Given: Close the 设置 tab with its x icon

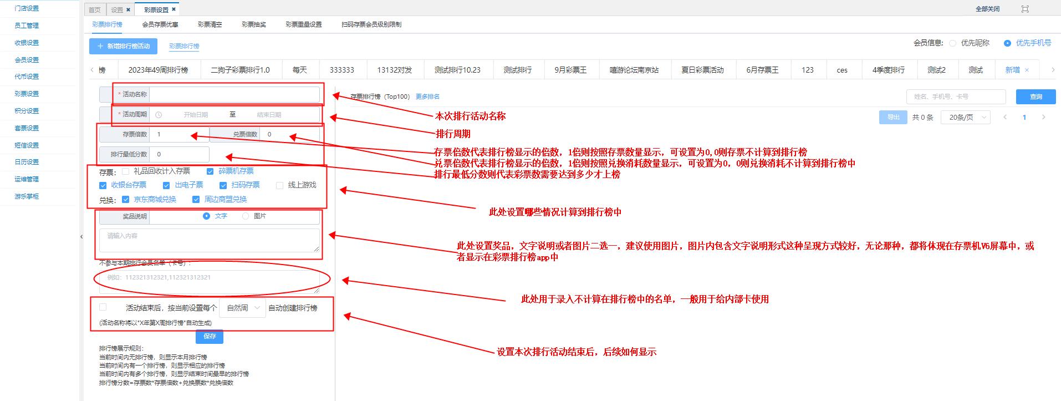Looking at the screenshot, I should [129, 9].
